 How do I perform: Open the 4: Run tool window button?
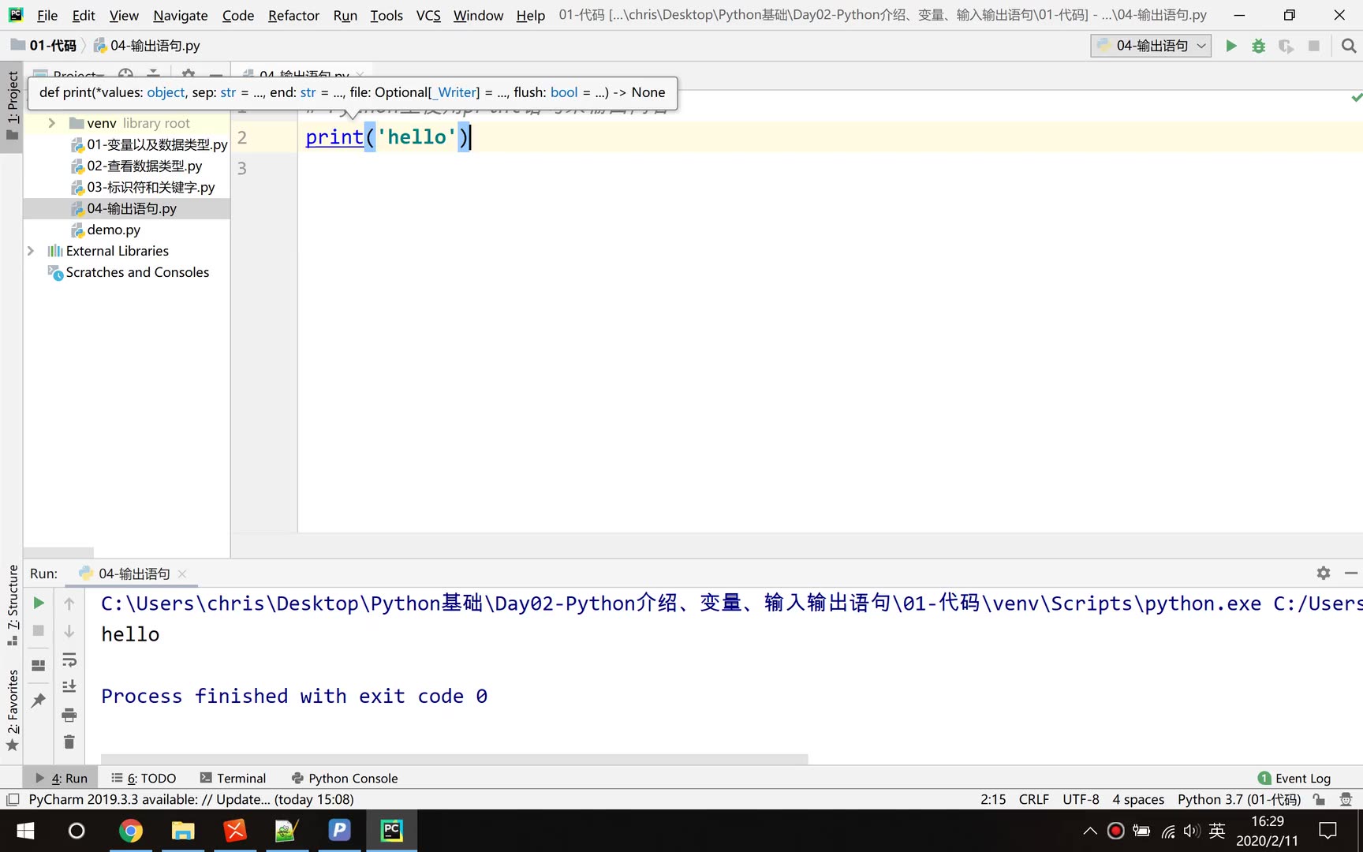click(62, 778)
